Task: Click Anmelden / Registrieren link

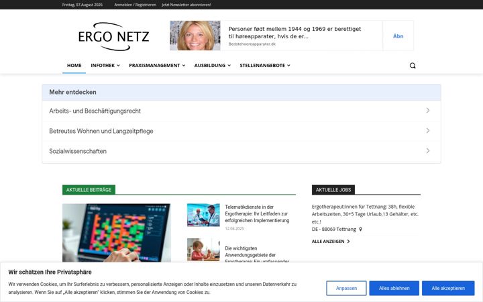Action: pyautogui.click(x=135, y=5)
